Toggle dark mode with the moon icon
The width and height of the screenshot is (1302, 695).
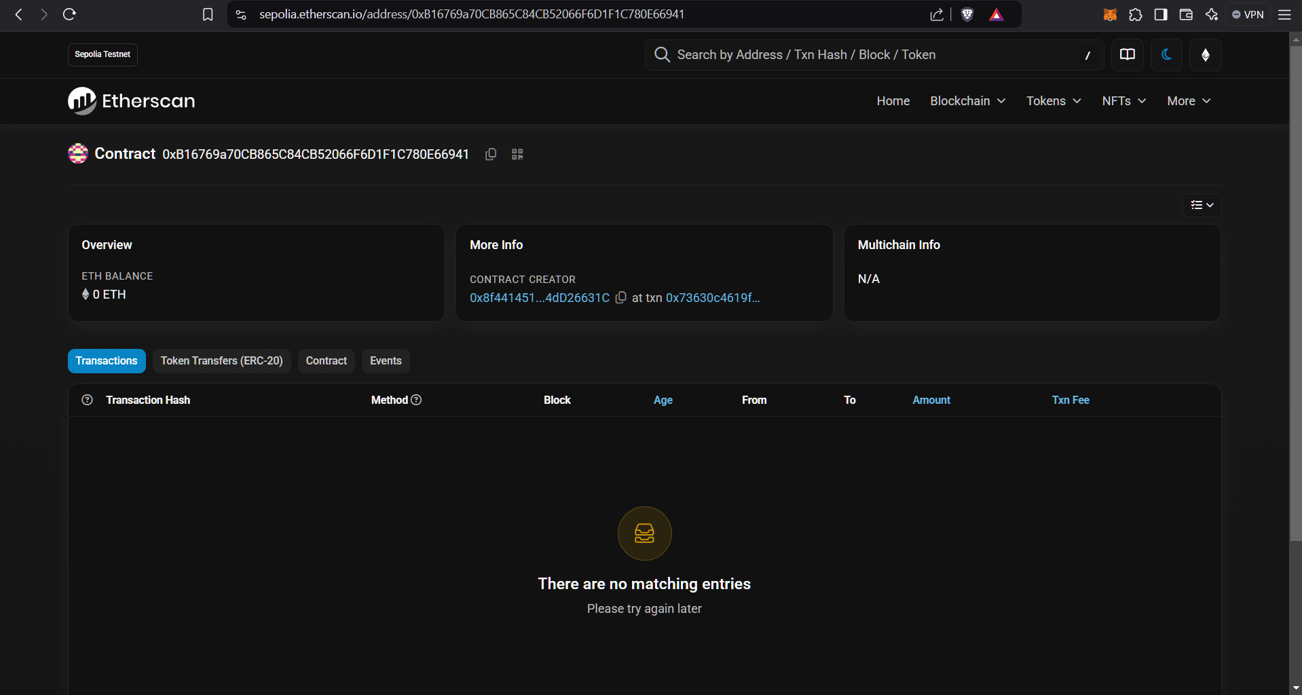point(1166,54)
